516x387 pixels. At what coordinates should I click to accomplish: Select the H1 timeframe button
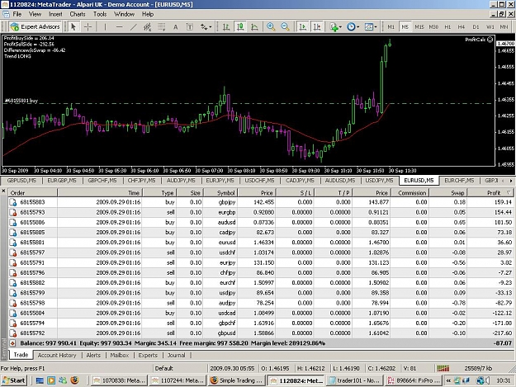tap(447, 26)
